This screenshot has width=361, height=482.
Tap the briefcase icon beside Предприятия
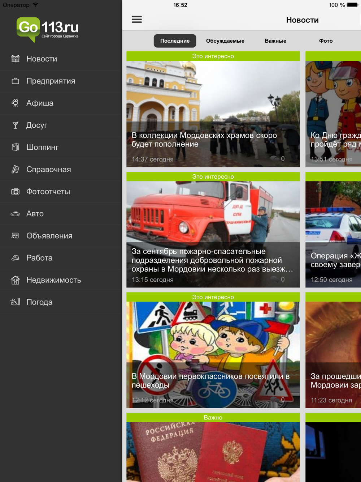click(x=15, y=81)
